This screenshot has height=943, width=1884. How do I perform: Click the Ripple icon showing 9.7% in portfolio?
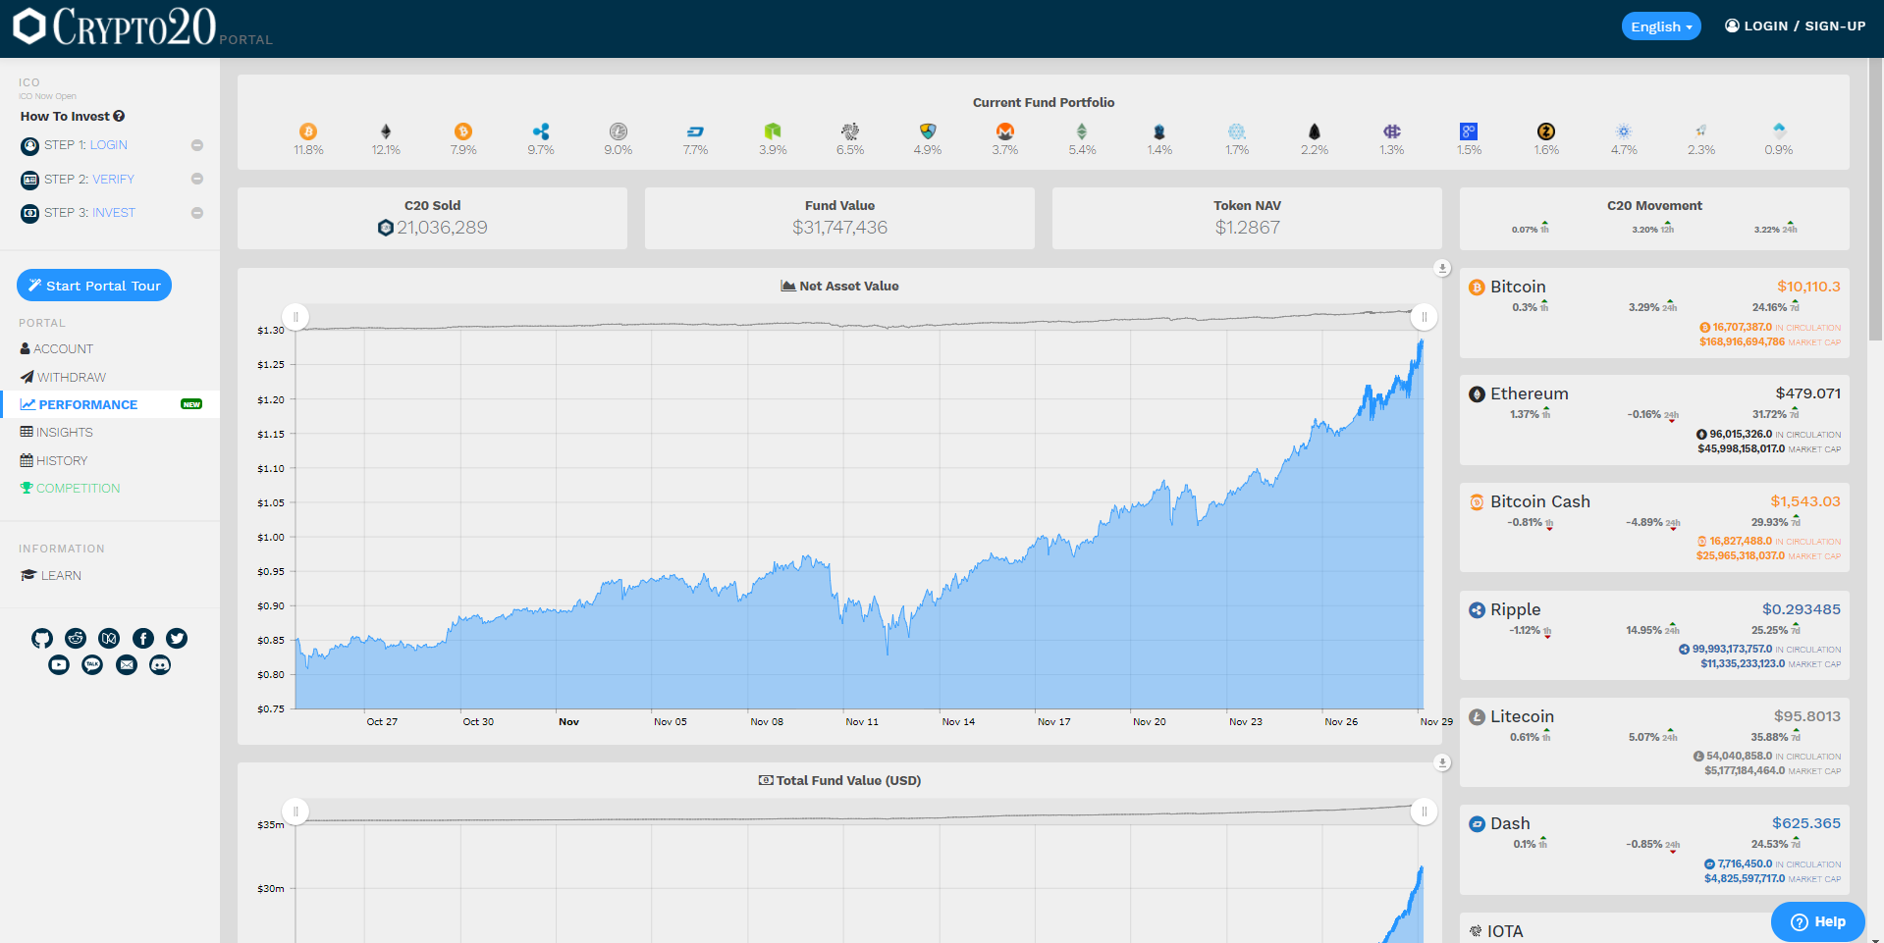541,131
